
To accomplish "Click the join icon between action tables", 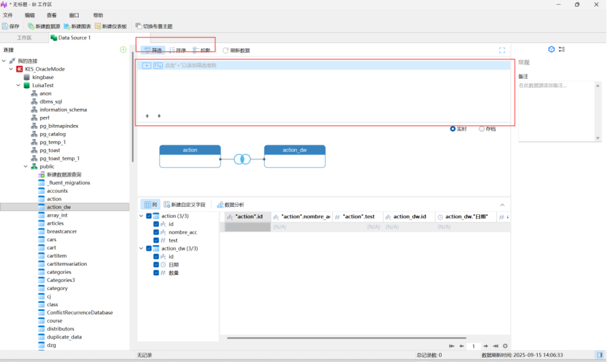I will pyautogui.click(x=242, y=159).
